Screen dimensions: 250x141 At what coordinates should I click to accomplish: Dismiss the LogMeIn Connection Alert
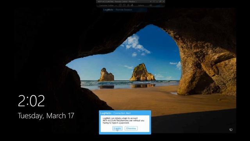click(131, 128)
